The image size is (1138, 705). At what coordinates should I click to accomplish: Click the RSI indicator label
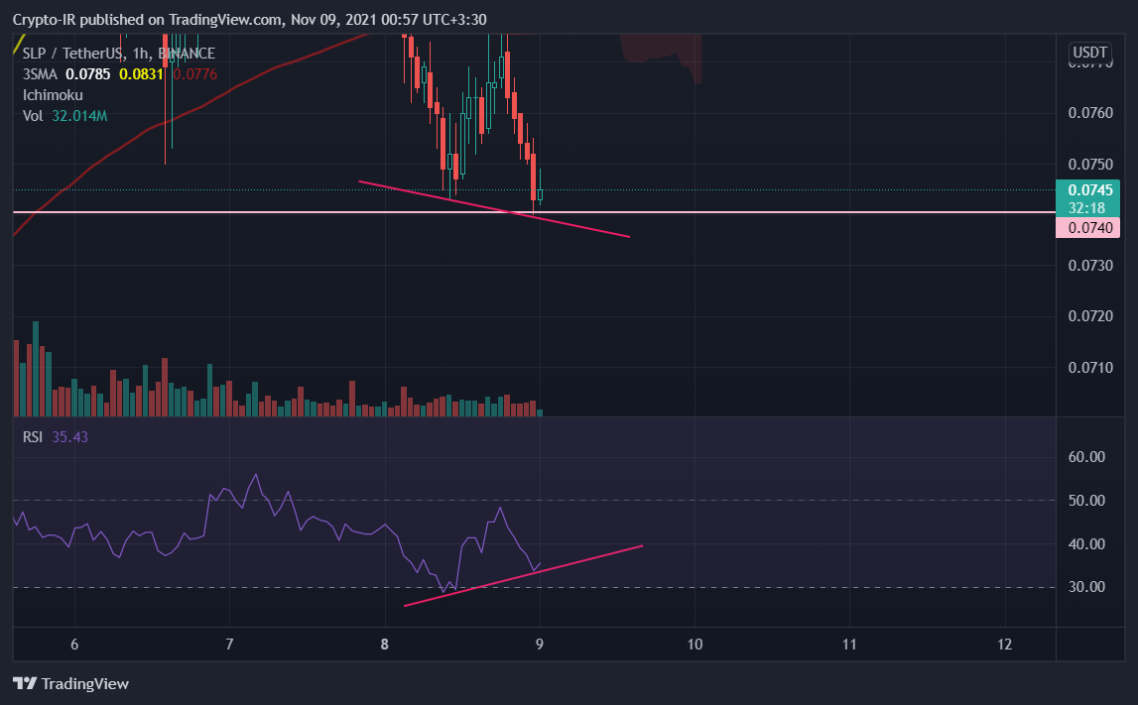point(33,436)
